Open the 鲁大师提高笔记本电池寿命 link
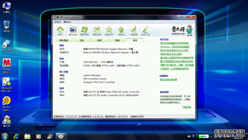Image resolution: width=248 pixels, height=140 pixels. click(176, 61)
